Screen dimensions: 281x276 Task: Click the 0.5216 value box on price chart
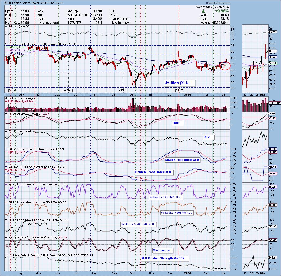click(123, 91)
